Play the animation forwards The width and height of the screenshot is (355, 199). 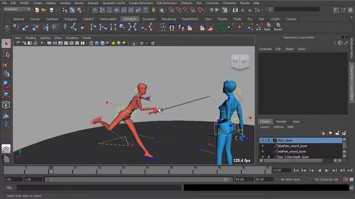[x=327, y=171]
